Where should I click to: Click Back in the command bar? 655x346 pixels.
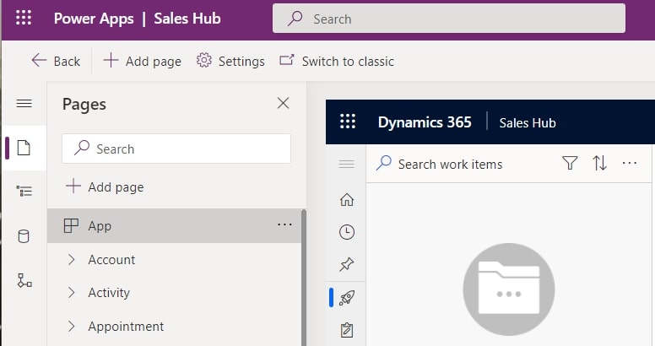pos(56,61)
